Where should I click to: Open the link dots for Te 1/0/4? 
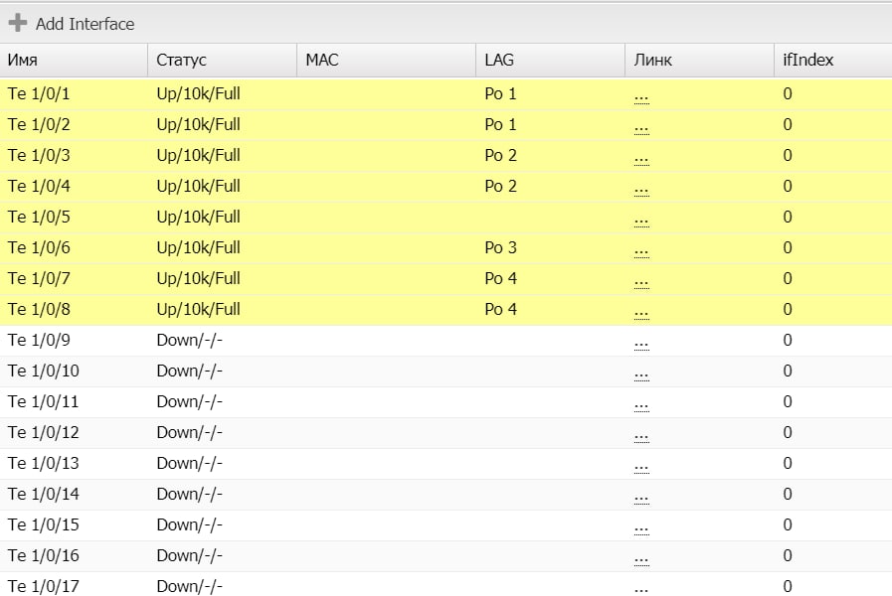(641, 190)
